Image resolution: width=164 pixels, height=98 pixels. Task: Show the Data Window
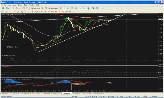coord(17,8)
